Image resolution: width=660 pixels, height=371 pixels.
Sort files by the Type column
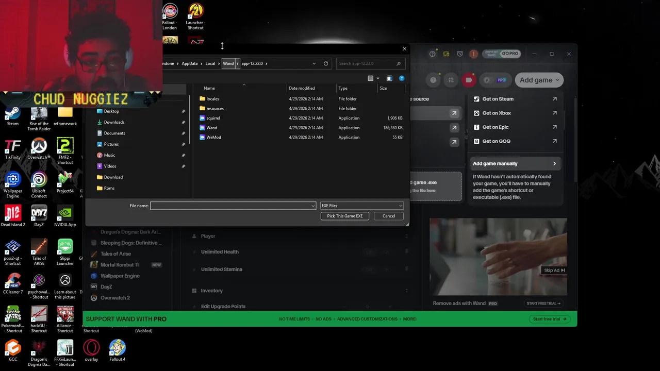[357, 88]
